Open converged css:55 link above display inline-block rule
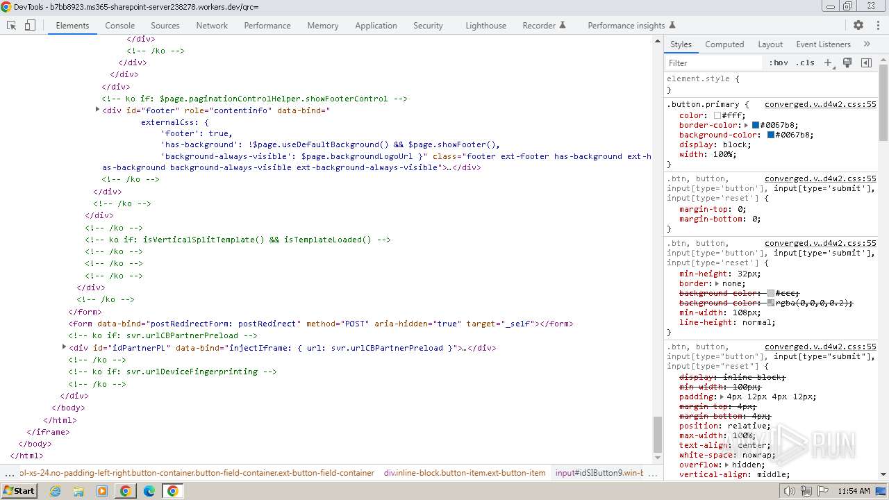Viewport: 889px width, 500px height. pos(820,347)
